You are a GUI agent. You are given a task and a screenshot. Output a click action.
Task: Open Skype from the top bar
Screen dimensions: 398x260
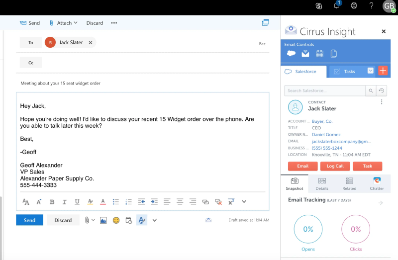tap(318, 6)
